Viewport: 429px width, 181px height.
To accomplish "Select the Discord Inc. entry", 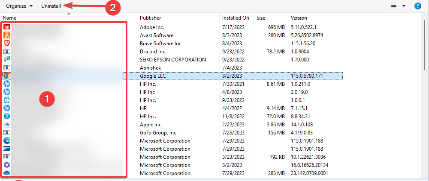I will click(153, 52).
